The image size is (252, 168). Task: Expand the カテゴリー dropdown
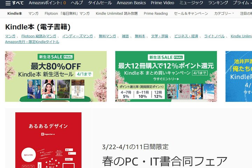pyautogui.click(x=224, y=14)
